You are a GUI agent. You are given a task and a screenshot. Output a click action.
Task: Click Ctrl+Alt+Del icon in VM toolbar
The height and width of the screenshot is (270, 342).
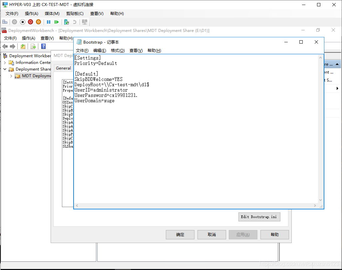pos(5,22)
